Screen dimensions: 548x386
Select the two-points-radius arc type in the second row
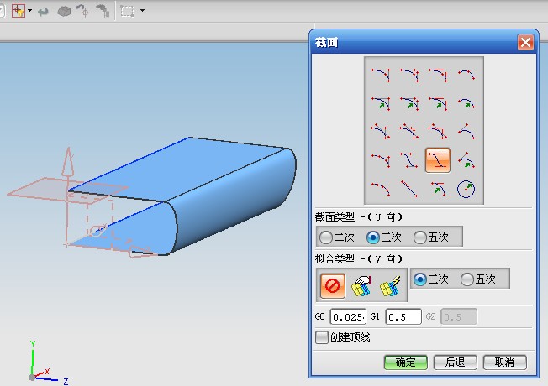click(466, 104)
